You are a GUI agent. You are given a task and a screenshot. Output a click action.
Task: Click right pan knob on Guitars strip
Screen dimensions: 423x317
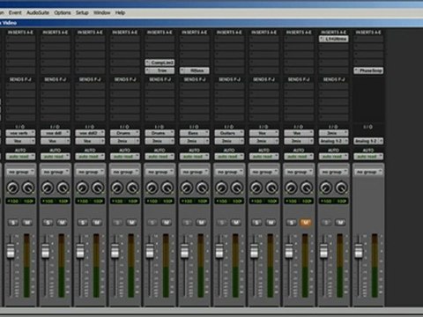click(237, 188)
